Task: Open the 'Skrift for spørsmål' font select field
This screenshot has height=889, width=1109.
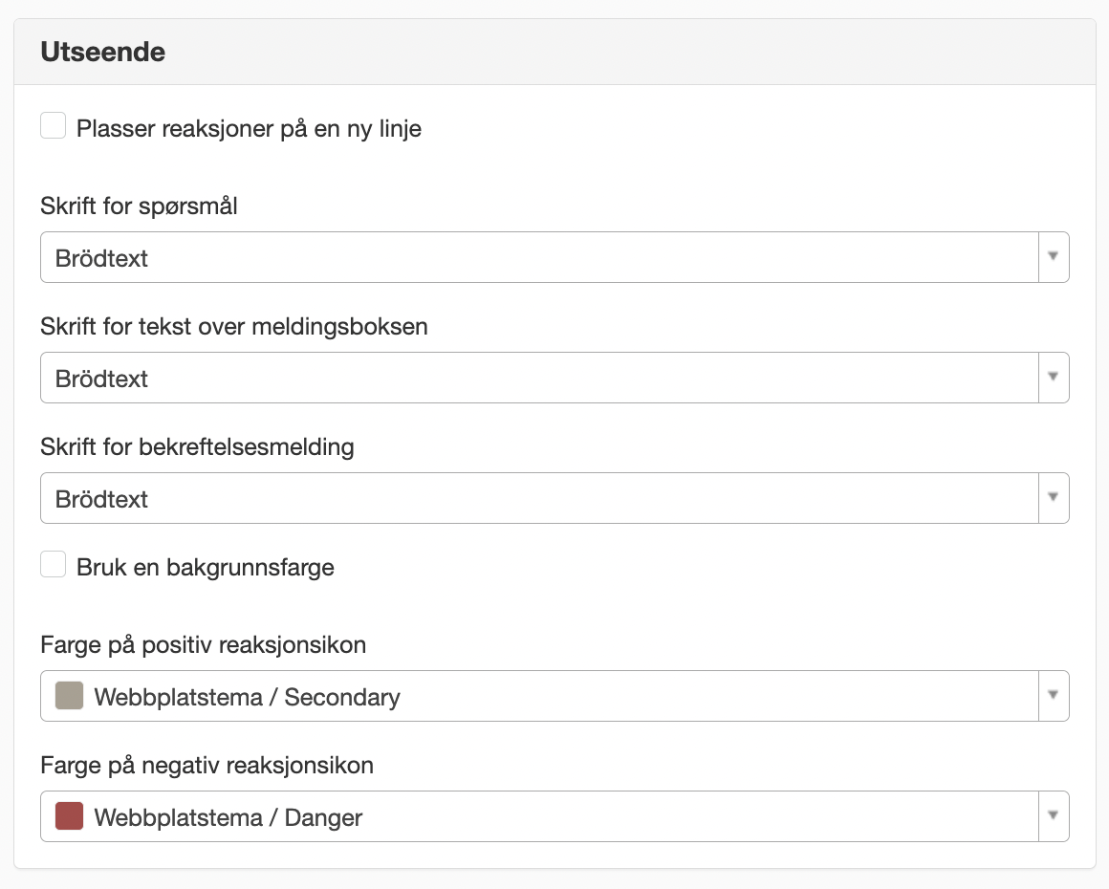Action: (554, 257)
